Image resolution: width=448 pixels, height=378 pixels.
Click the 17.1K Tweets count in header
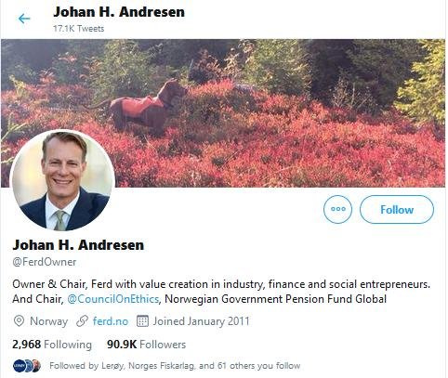click(x=79, y=29)
